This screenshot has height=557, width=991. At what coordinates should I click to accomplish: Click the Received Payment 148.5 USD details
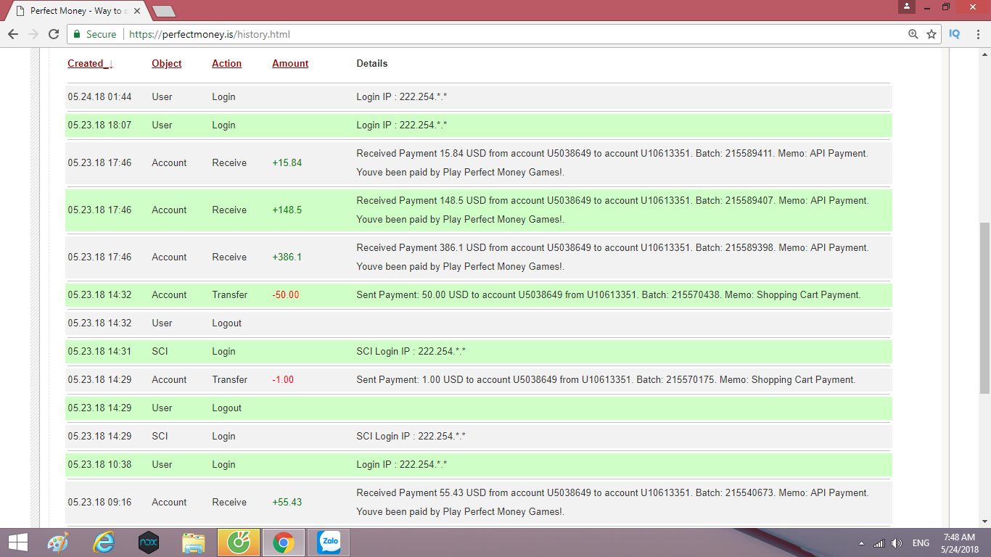click(x=612, y=210)
